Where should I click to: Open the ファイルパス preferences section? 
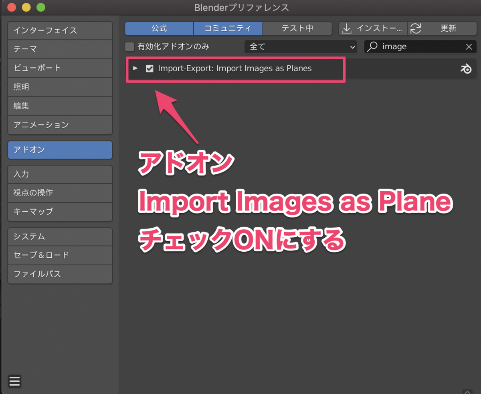tap(60, 274)
